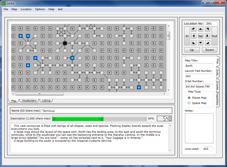Click the map scroll up arrow
Viewport: 227px width, 167px height.
click(168, 26)
